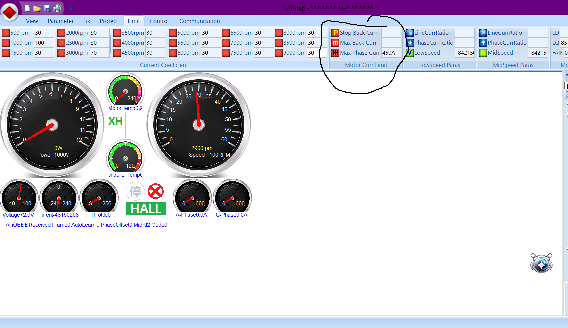568x328 pixels.
Task: Switch to the Communication tab
Action: click(199, 21)
